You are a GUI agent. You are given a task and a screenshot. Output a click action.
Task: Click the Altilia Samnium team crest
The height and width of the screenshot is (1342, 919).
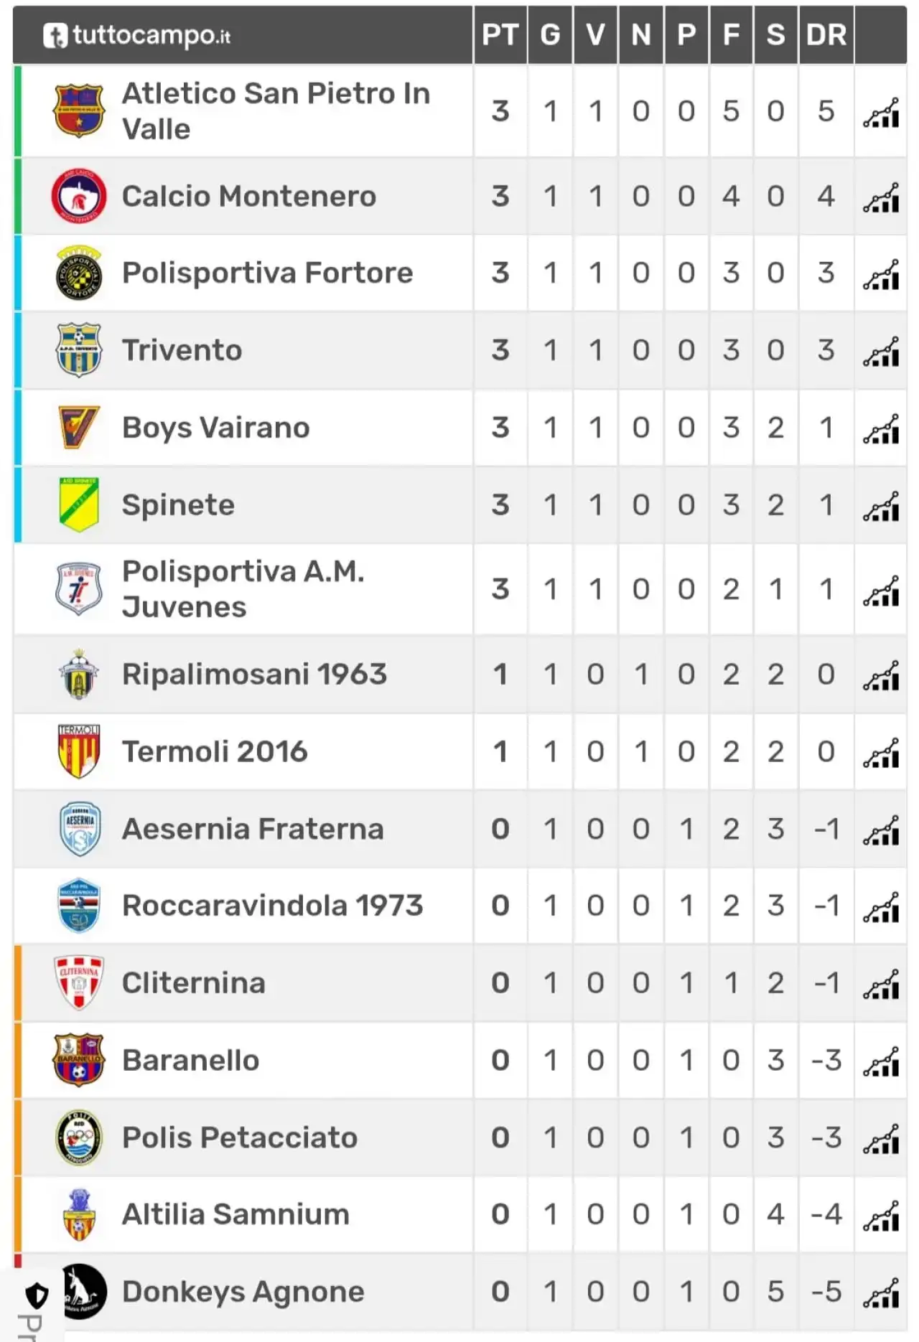(x=79, y=1214)
